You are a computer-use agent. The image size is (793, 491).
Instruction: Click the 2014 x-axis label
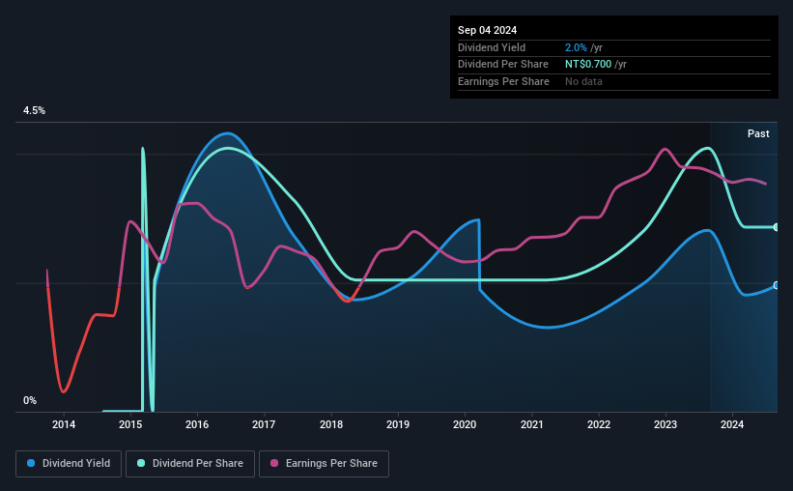[x=64, y=424]
